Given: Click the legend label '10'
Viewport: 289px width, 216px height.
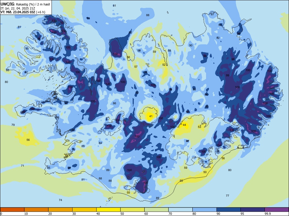Looking at the screenshot, I should (x=26, y=214).
